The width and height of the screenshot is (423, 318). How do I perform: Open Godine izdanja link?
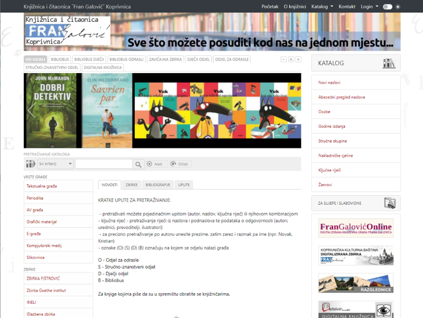356,126
